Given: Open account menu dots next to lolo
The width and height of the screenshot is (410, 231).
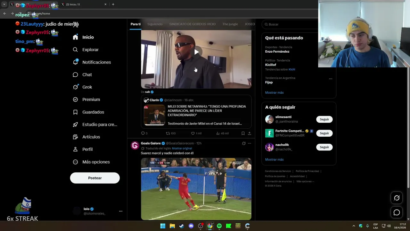Looking at the screenshot, I should point(120,211).
